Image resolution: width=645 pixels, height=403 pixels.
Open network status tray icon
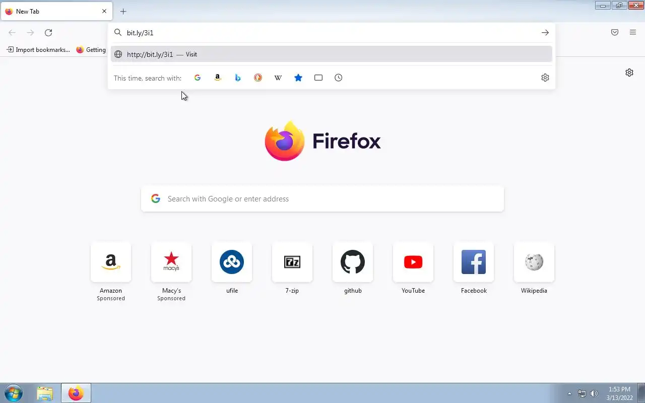coord(582,393)
